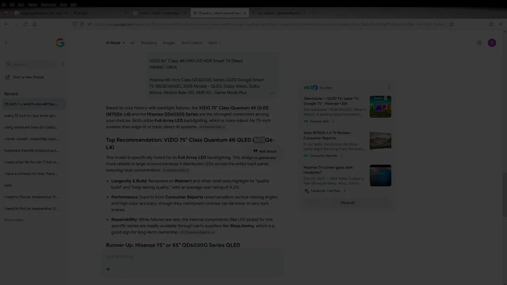Open the Google account avatar
The image size is (507, 285).
pos(492,43)
